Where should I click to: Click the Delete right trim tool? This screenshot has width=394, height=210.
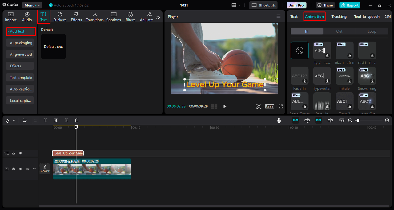pos(66,120)
